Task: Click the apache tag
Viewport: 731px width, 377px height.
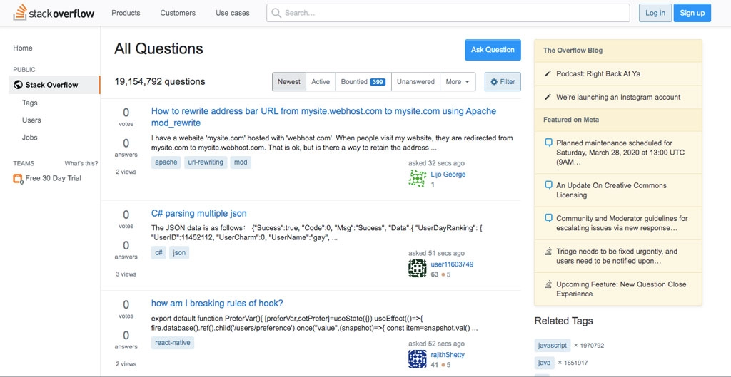Action: coord(166,162)
